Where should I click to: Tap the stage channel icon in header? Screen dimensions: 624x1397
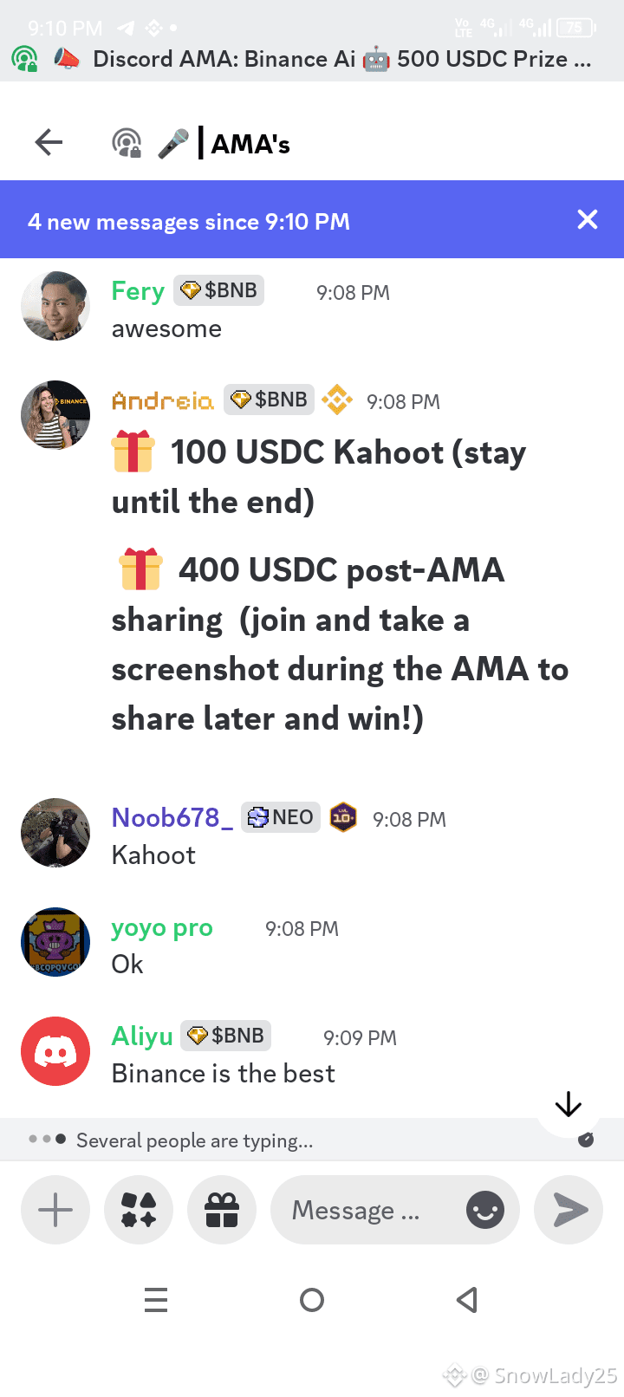[127, 143]
